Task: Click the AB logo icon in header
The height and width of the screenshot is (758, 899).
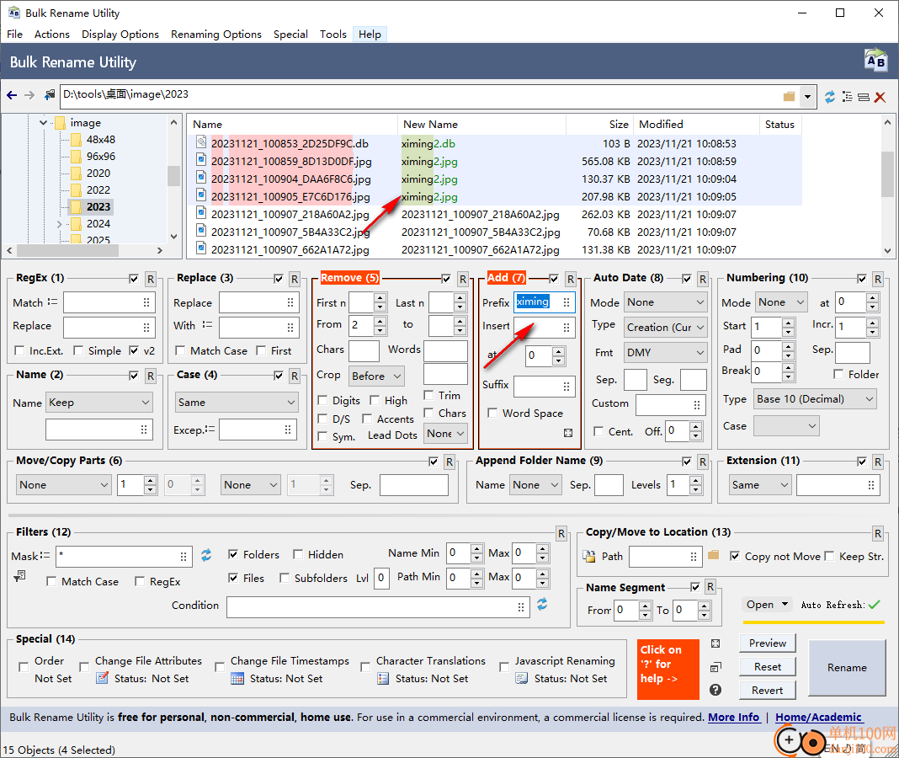Action: [x=875, y=61]
